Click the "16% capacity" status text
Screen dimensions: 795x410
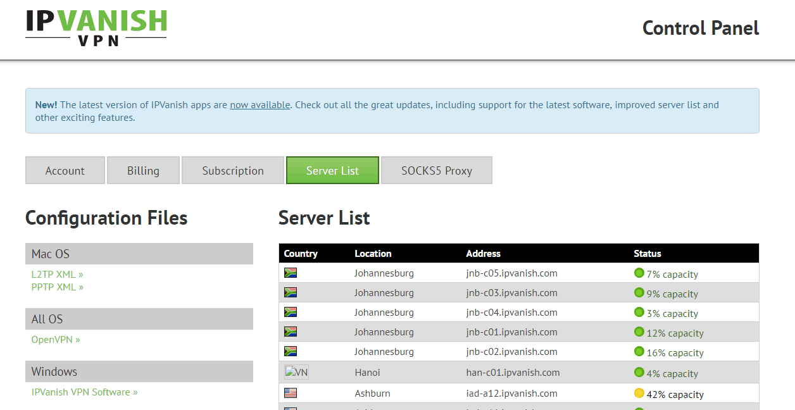675,353
